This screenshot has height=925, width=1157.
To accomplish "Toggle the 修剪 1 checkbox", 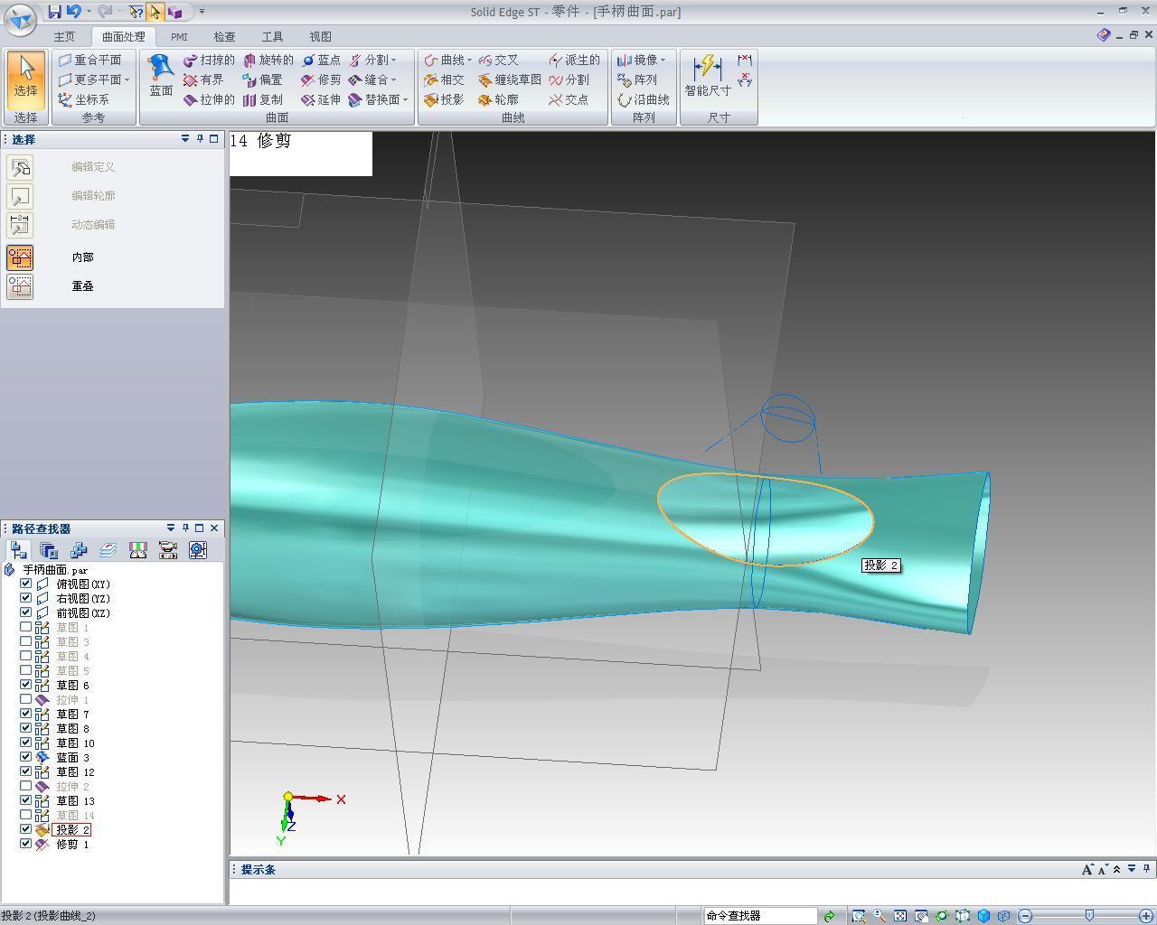I will [x=26, y=844].
